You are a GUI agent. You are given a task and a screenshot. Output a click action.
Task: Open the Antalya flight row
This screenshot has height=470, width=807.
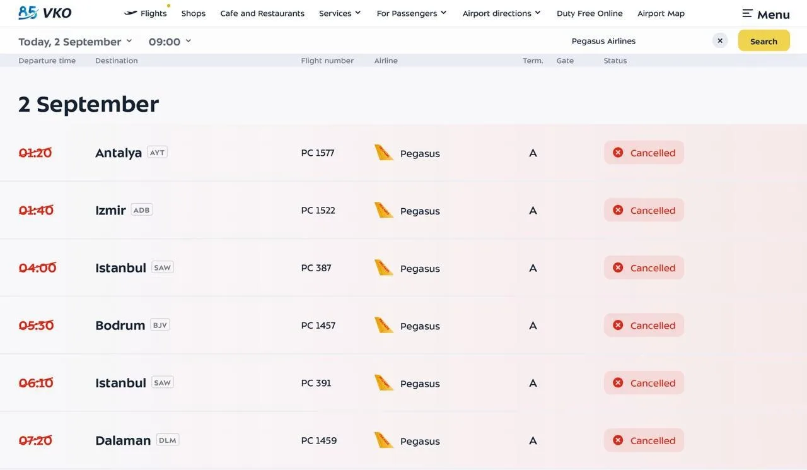[x=403, y=153]
